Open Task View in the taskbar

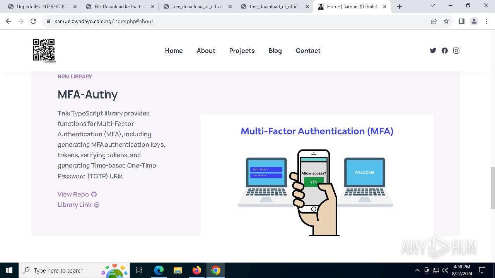tap(139, 270)
